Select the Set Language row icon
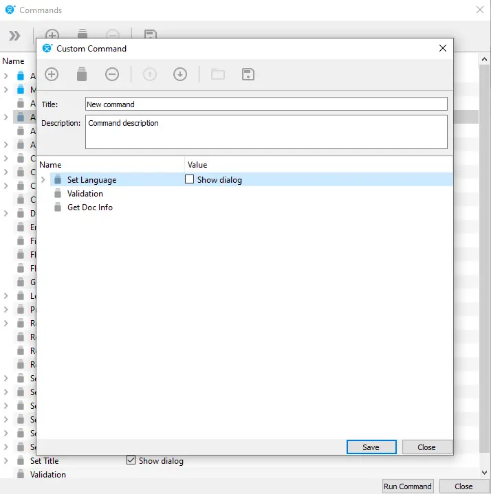491x494 pixels. click(58, 179)
